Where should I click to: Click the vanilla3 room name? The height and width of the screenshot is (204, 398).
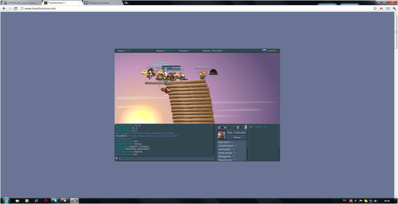click(272, 51)
